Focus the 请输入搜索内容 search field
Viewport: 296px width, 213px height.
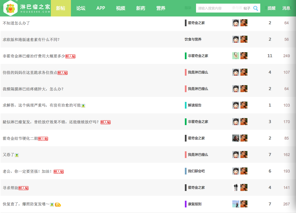[219, 8]
